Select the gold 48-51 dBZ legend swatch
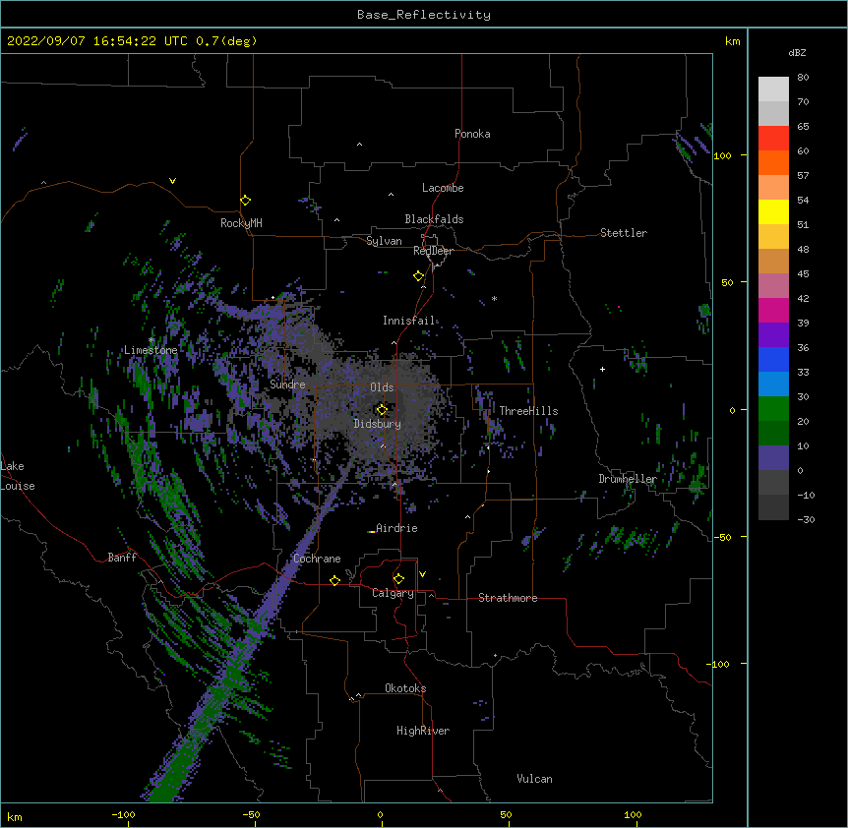This screenshot has height=828, width=848. [x=773, y=237]
